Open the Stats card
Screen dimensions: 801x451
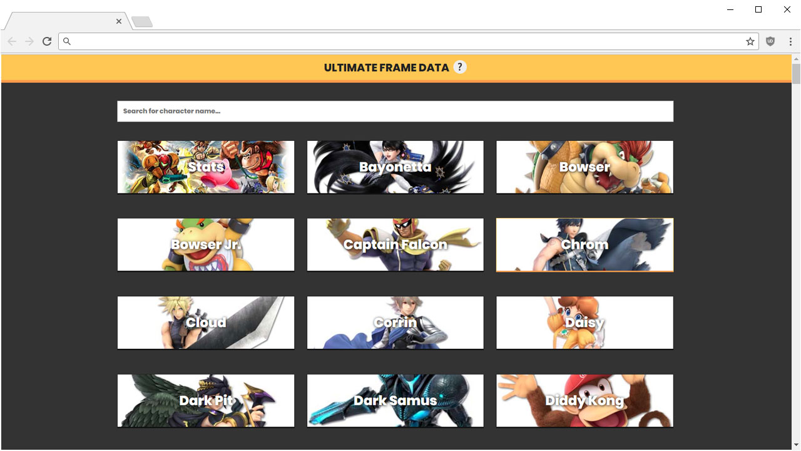[x=206, y=167]
